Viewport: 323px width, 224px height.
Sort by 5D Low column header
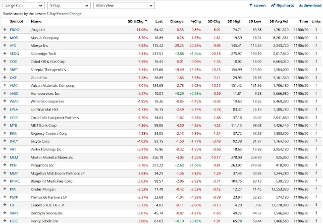[x=255, y=21]
